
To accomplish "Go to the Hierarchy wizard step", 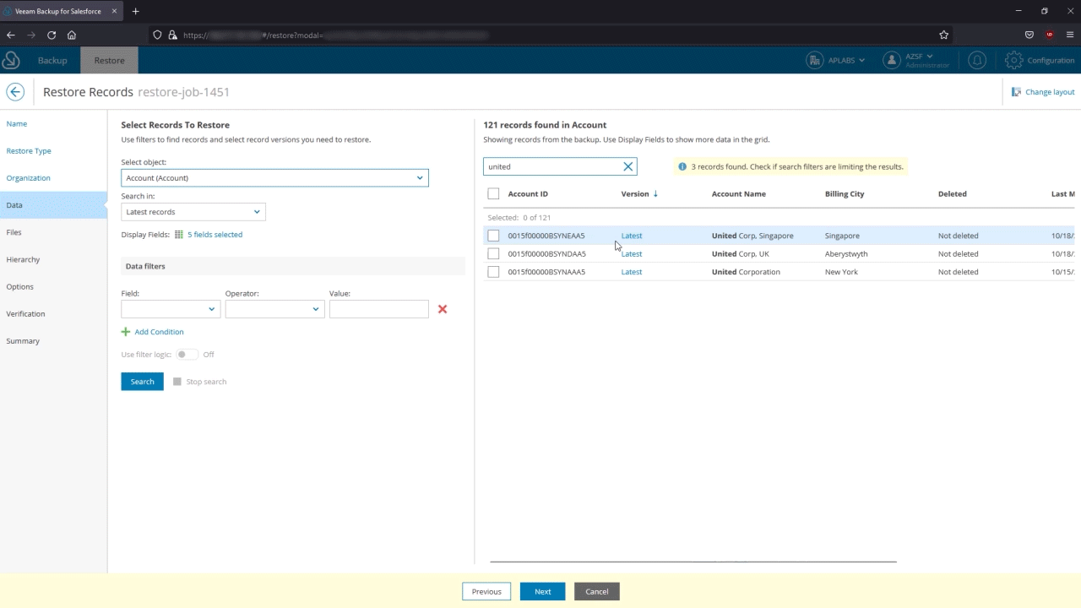I will (x=23, y=259).
